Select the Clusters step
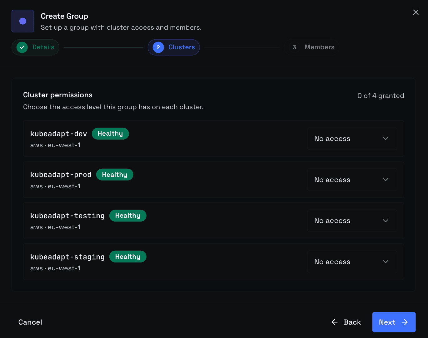Screen dimensions: 428x338 pyautogui.click(x=174, y=47)
